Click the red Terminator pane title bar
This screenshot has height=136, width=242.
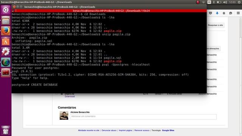tap(111, 11)
